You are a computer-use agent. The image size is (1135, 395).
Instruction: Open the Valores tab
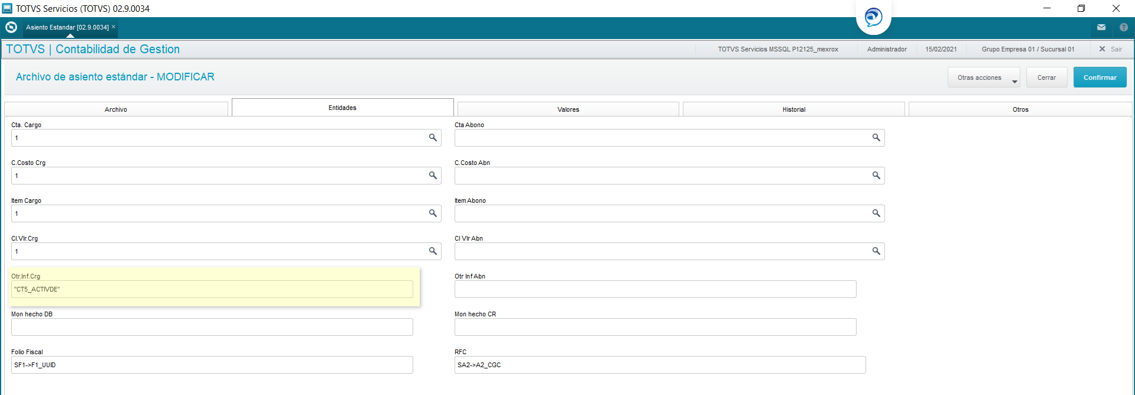pos(568,109)
